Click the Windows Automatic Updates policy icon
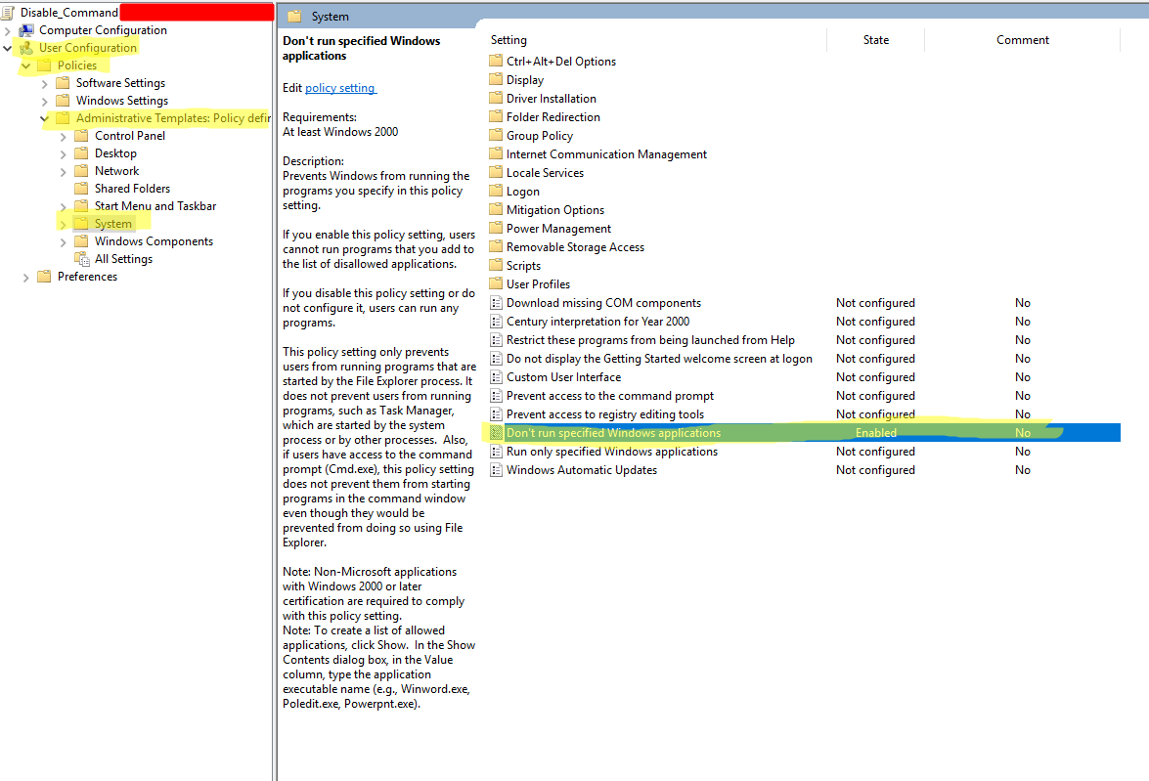 [x=496, y=470]
